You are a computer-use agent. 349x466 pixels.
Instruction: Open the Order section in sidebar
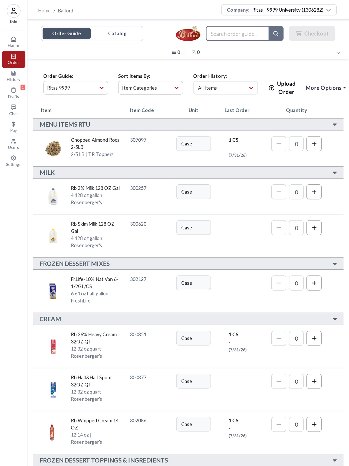click(x=14, y=59)
